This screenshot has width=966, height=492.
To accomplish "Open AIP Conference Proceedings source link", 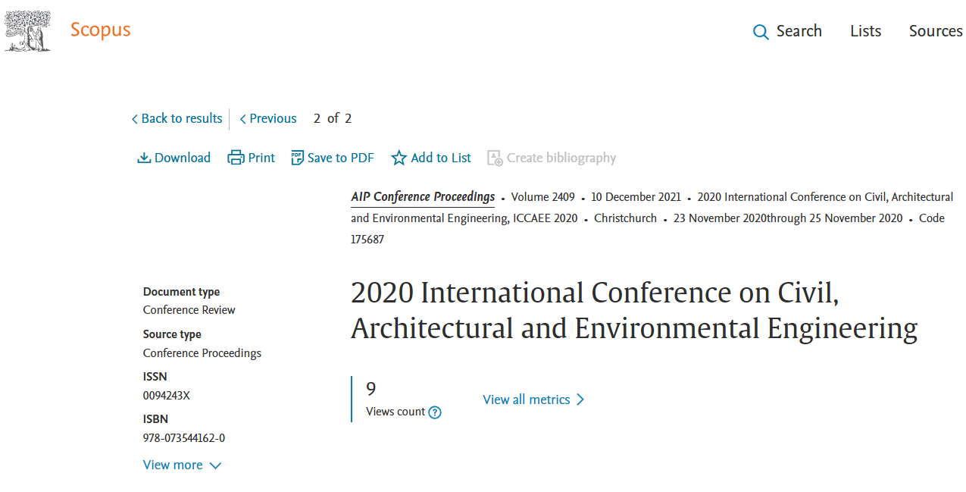I will [423, 197].
